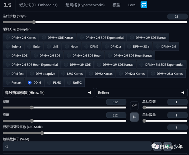
Task: Open the T.I. Embedding tab
Action: click(x=38, y=5)
